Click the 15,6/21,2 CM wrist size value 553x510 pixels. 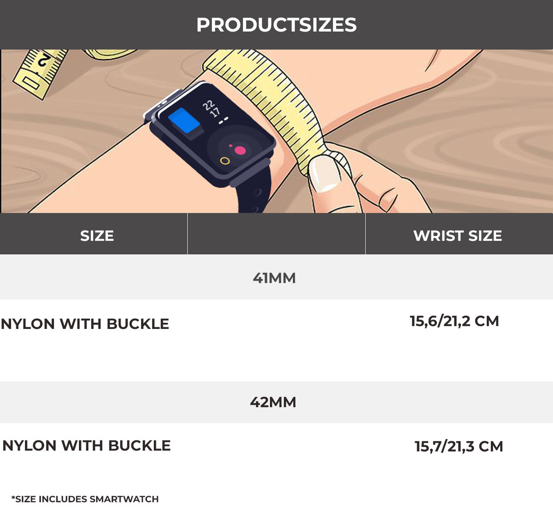tap(454, 321)
